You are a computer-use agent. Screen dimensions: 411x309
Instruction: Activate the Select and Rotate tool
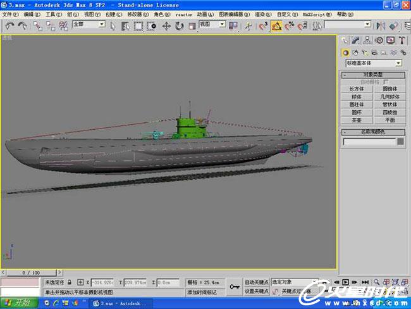click(x=180, y=26)
